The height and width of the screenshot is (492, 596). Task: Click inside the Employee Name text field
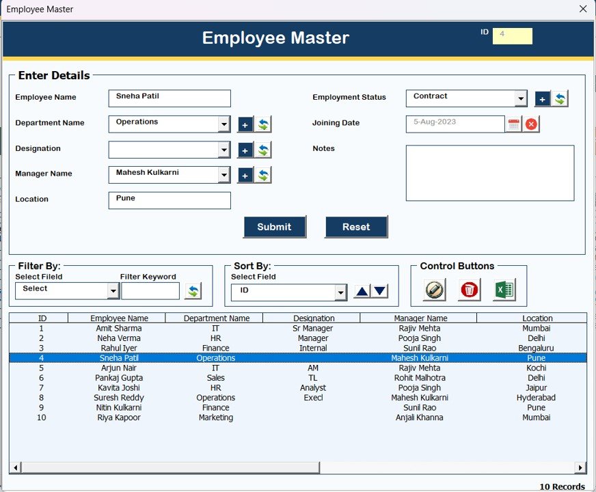169,98
